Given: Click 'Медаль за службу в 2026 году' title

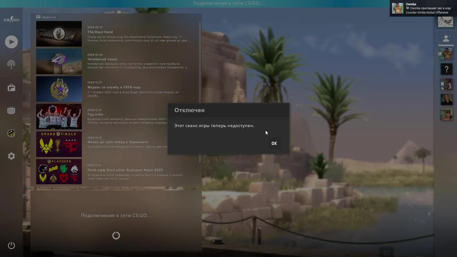Looking at the screenshot, I should tap(114, 87).
